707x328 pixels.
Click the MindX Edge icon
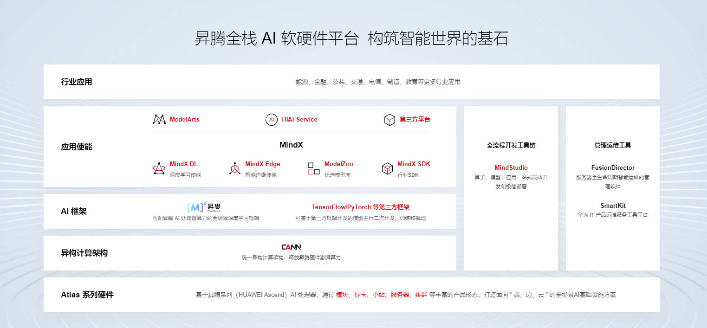pyautogui.click(x=235, y=168)
